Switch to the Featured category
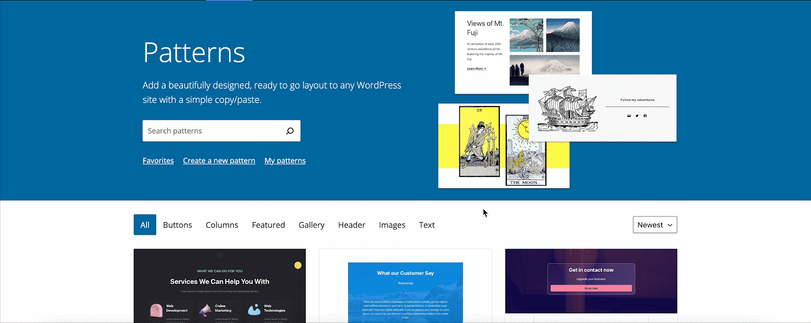The height and width of the screenshot is (323, 811). [268, 225]
